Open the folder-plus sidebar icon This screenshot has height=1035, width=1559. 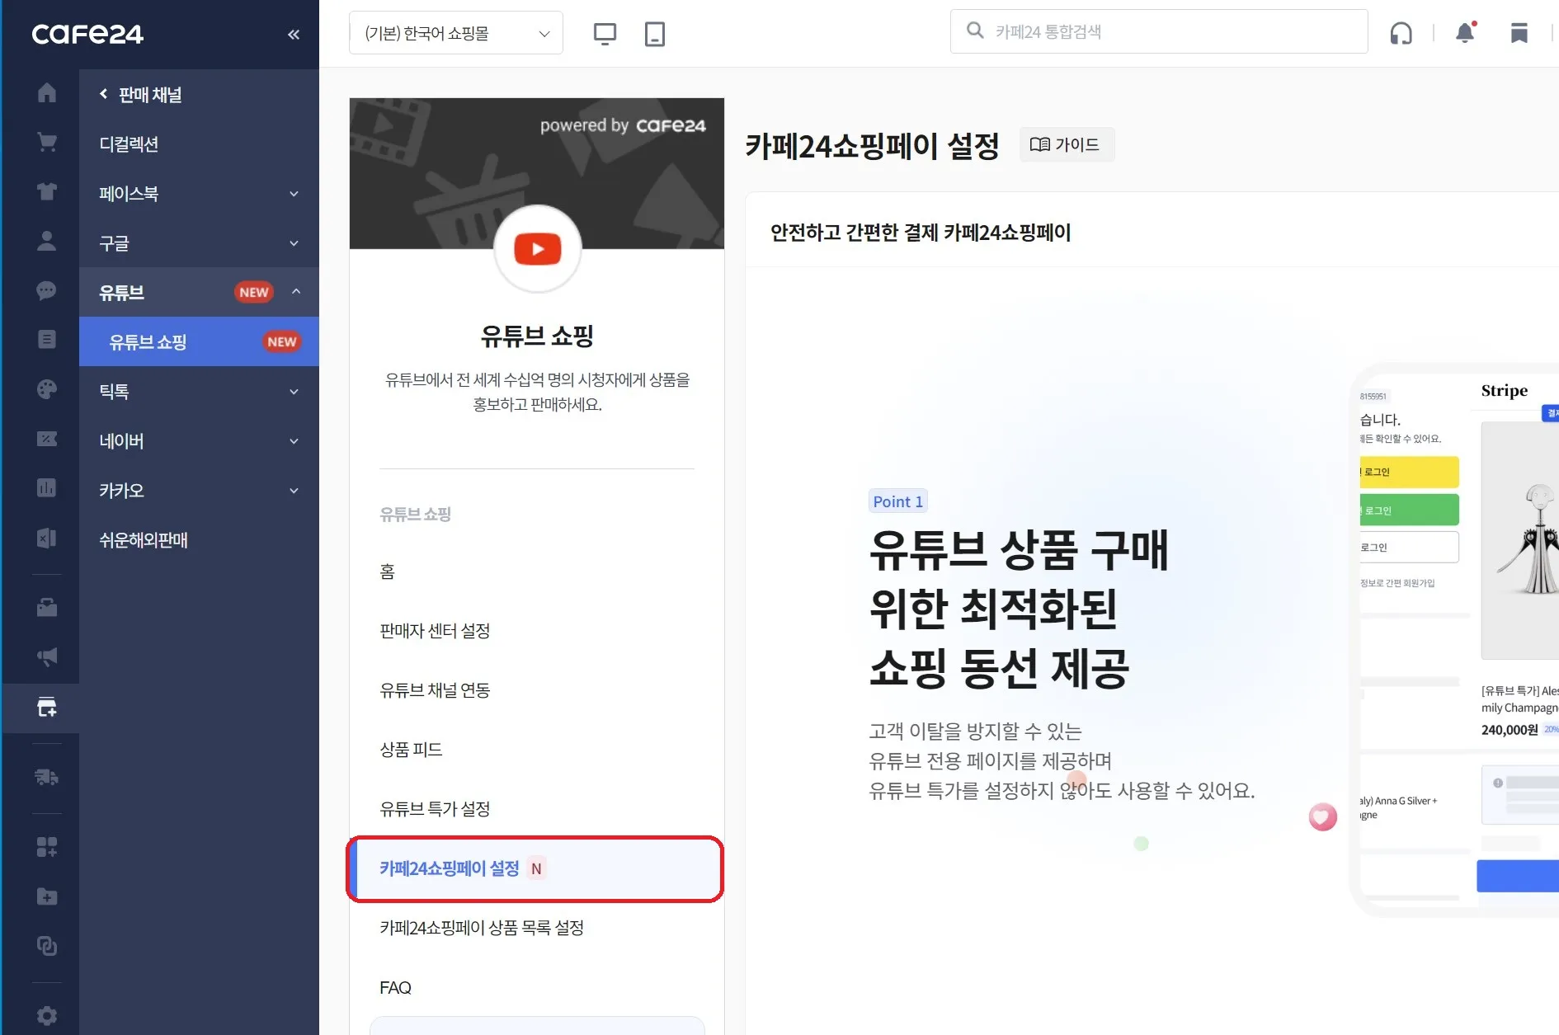47,896
